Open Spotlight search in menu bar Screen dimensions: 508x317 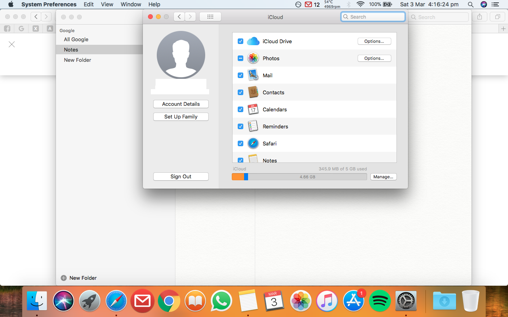(471, 4)
